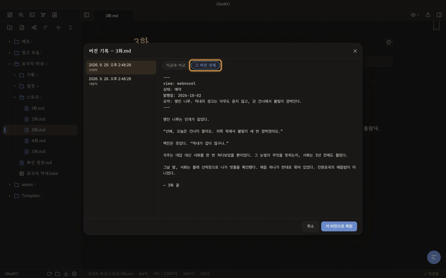Click the '— 3화 끝' line
This screenshot has width=446, height=278.
(x=171, y=185)
